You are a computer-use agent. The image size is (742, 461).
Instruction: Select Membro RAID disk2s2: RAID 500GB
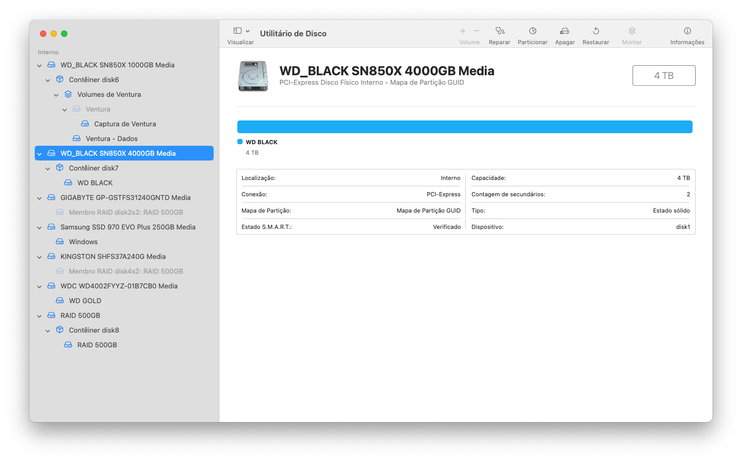pyautogui.click(x=124, y=212)
